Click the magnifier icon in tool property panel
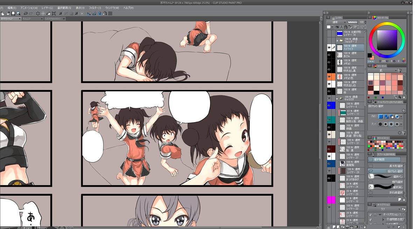The width and height of the screenshot is (420, 229). click(x=404, y=110)
